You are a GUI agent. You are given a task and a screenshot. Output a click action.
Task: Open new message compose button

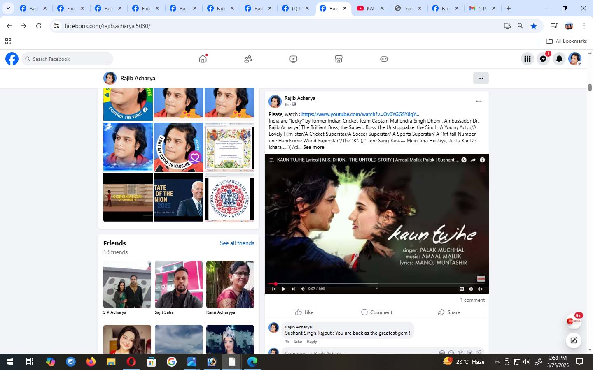point(573,340)
